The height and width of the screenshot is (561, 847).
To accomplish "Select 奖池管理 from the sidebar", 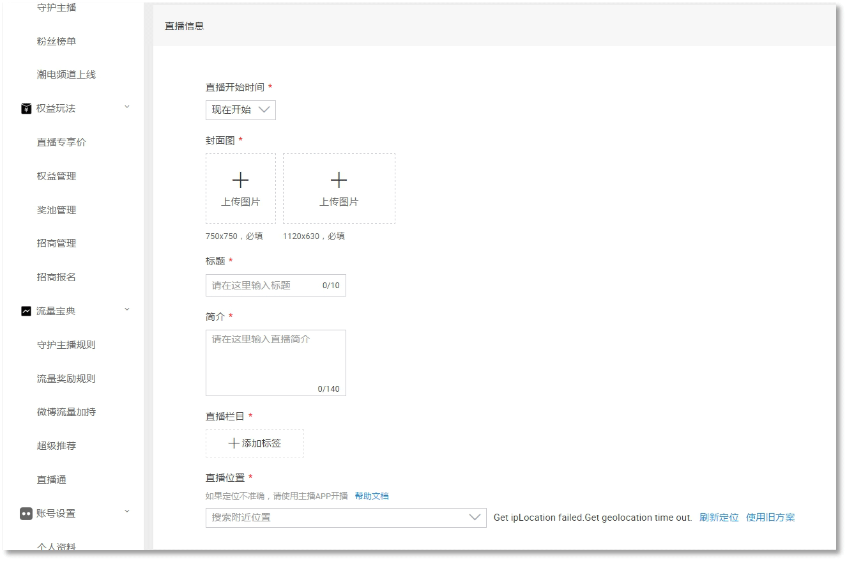I will click(57, 210).
